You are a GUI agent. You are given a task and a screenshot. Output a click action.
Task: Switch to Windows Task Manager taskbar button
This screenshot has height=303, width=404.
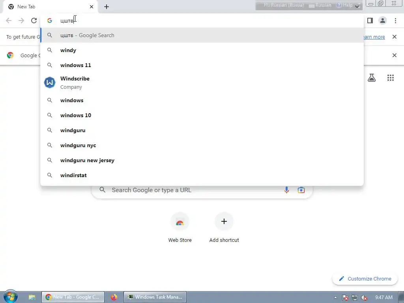(155, 297)
